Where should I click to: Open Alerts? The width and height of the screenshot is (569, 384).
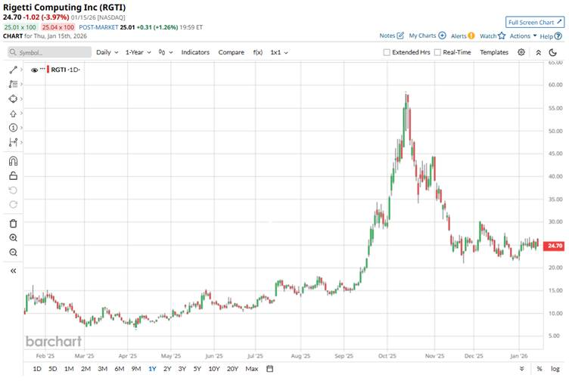(462, 36)
